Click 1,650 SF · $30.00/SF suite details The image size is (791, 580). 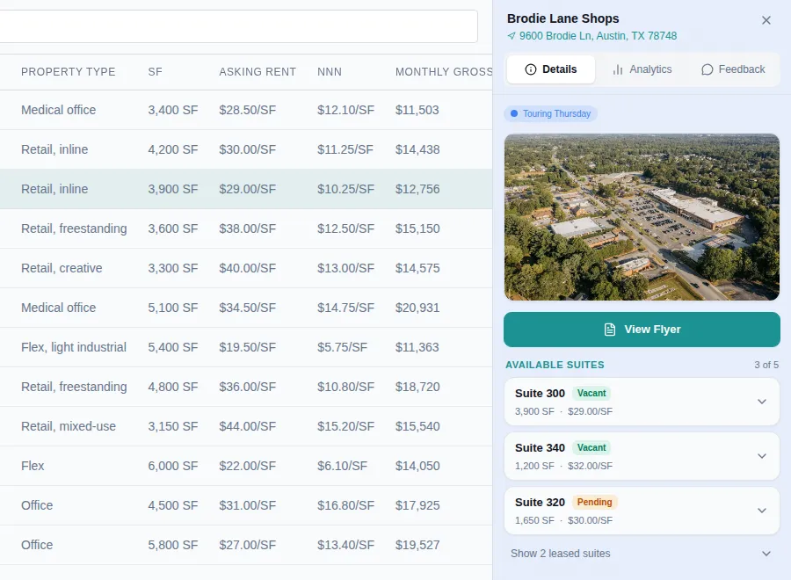(x=563, y=520)
